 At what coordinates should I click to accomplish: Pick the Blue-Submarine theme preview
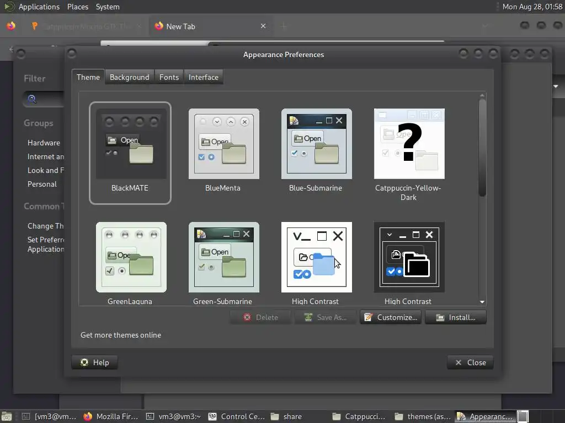(x=316, y=144)
